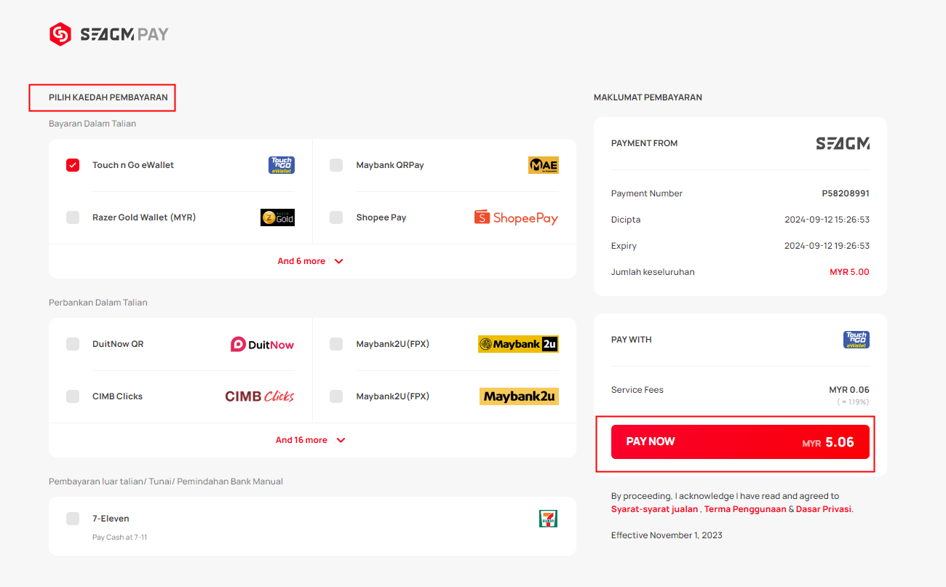Click the payment number P58208991
Screen dimensions: 946x587
tap(846, 193)
